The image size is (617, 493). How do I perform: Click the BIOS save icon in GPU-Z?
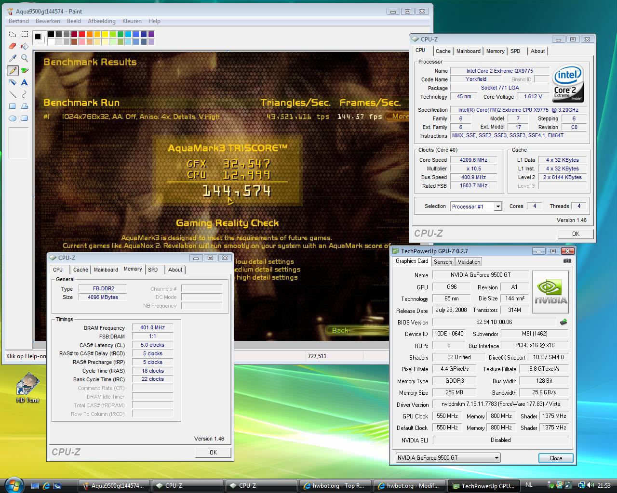pyautogui.click(x=563, y=322)
